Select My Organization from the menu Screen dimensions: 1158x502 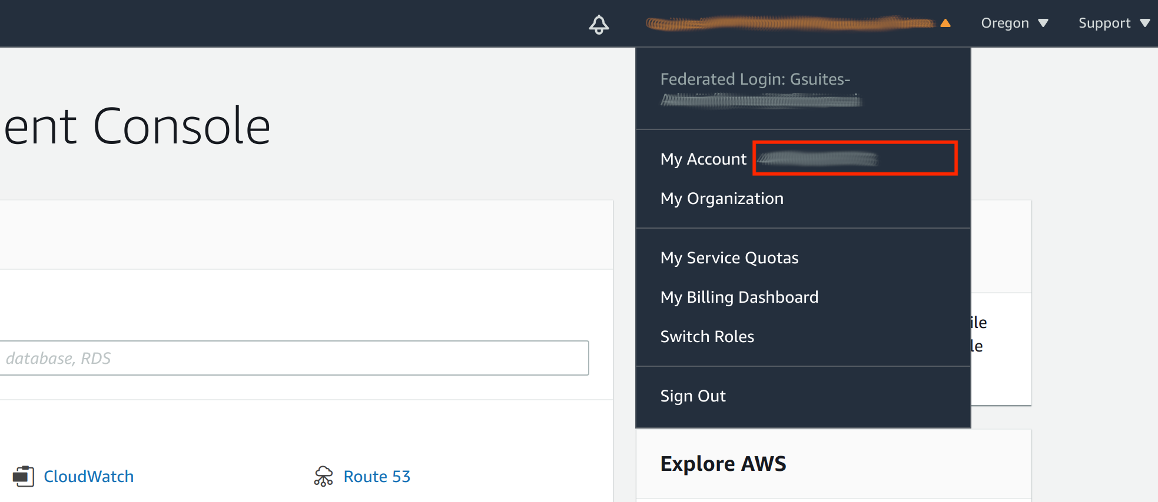coord(722,198)
